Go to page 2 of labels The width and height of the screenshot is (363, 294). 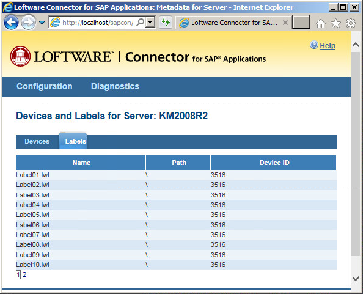[x=24, y=274]
